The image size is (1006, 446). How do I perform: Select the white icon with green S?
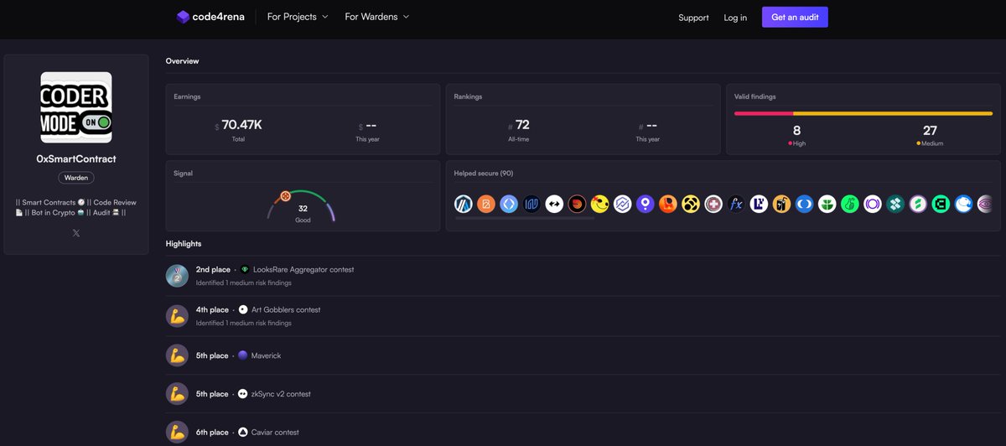pos(917,204)
